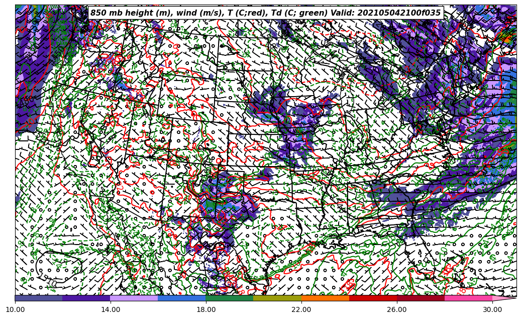Click the 30.00 colorbar tick label

[492, 309]
